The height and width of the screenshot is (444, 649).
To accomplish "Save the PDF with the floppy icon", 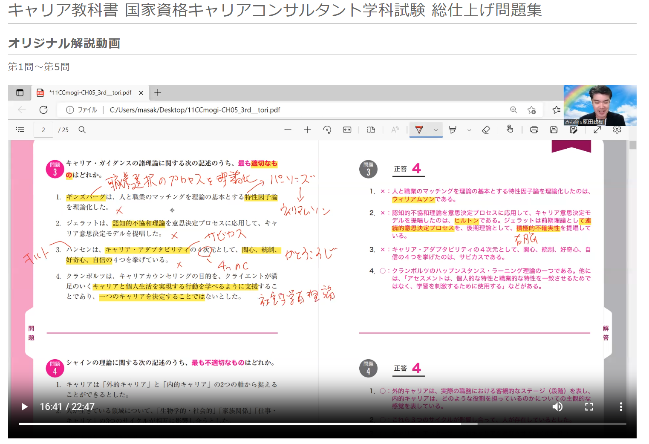I will pos(554,130).
